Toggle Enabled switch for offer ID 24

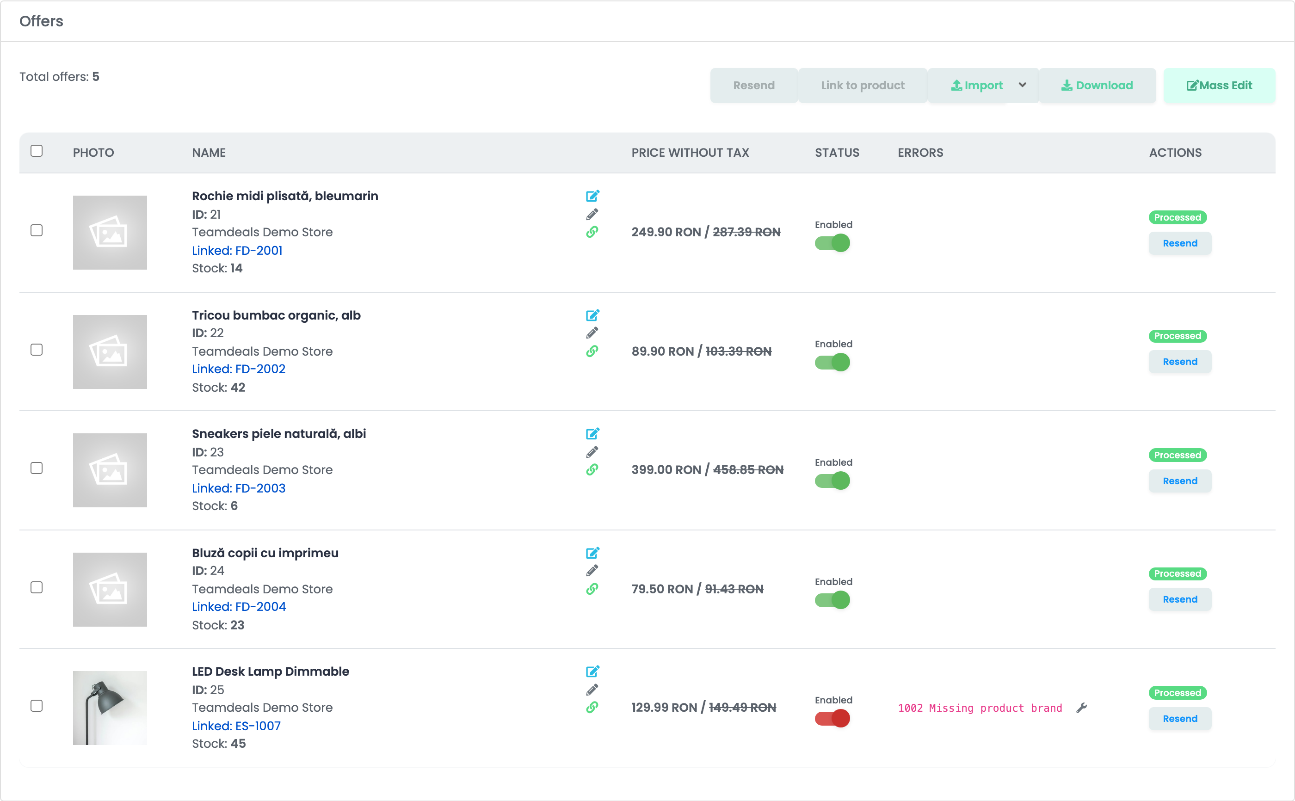pos(832,600)
